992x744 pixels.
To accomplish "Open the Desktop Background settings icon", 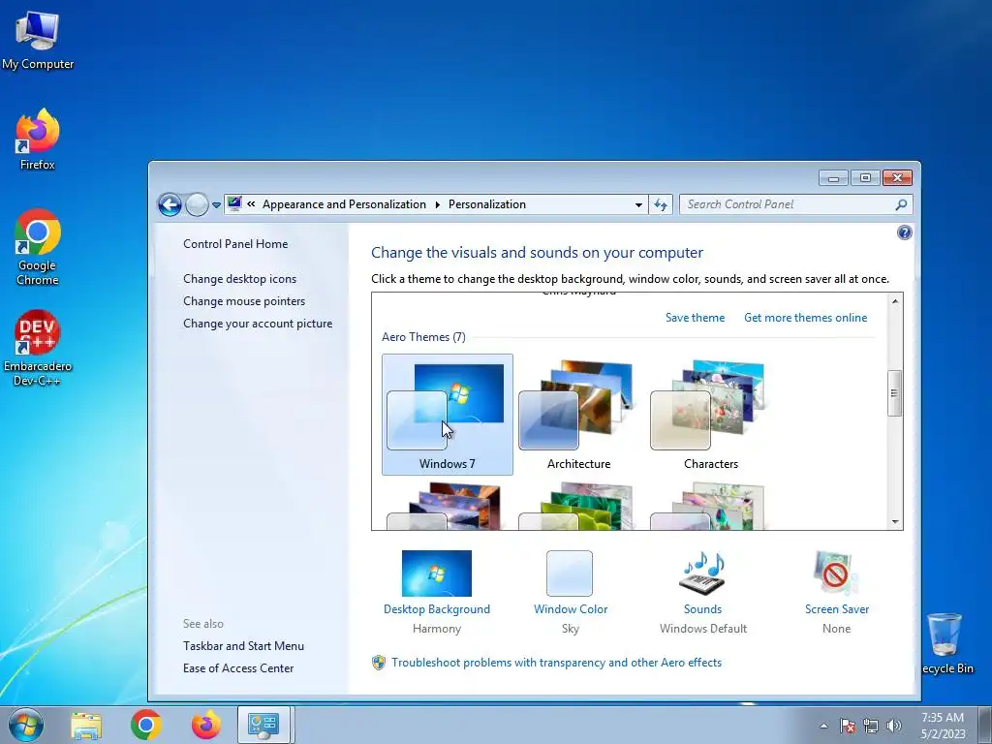I will pyautogui.click(x=437, y=573).
